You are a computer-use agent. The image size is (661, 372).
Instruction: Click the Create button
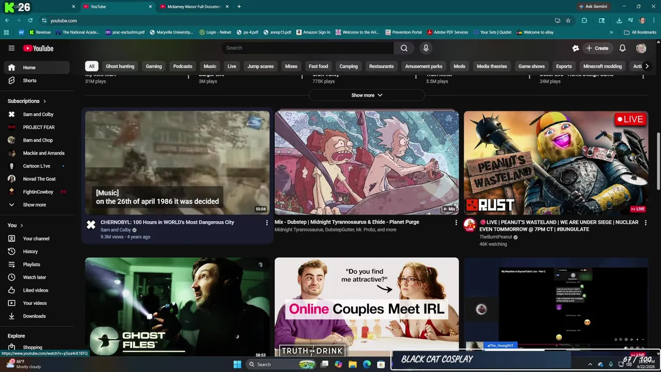pyautogui.click(x=597, y=48)
